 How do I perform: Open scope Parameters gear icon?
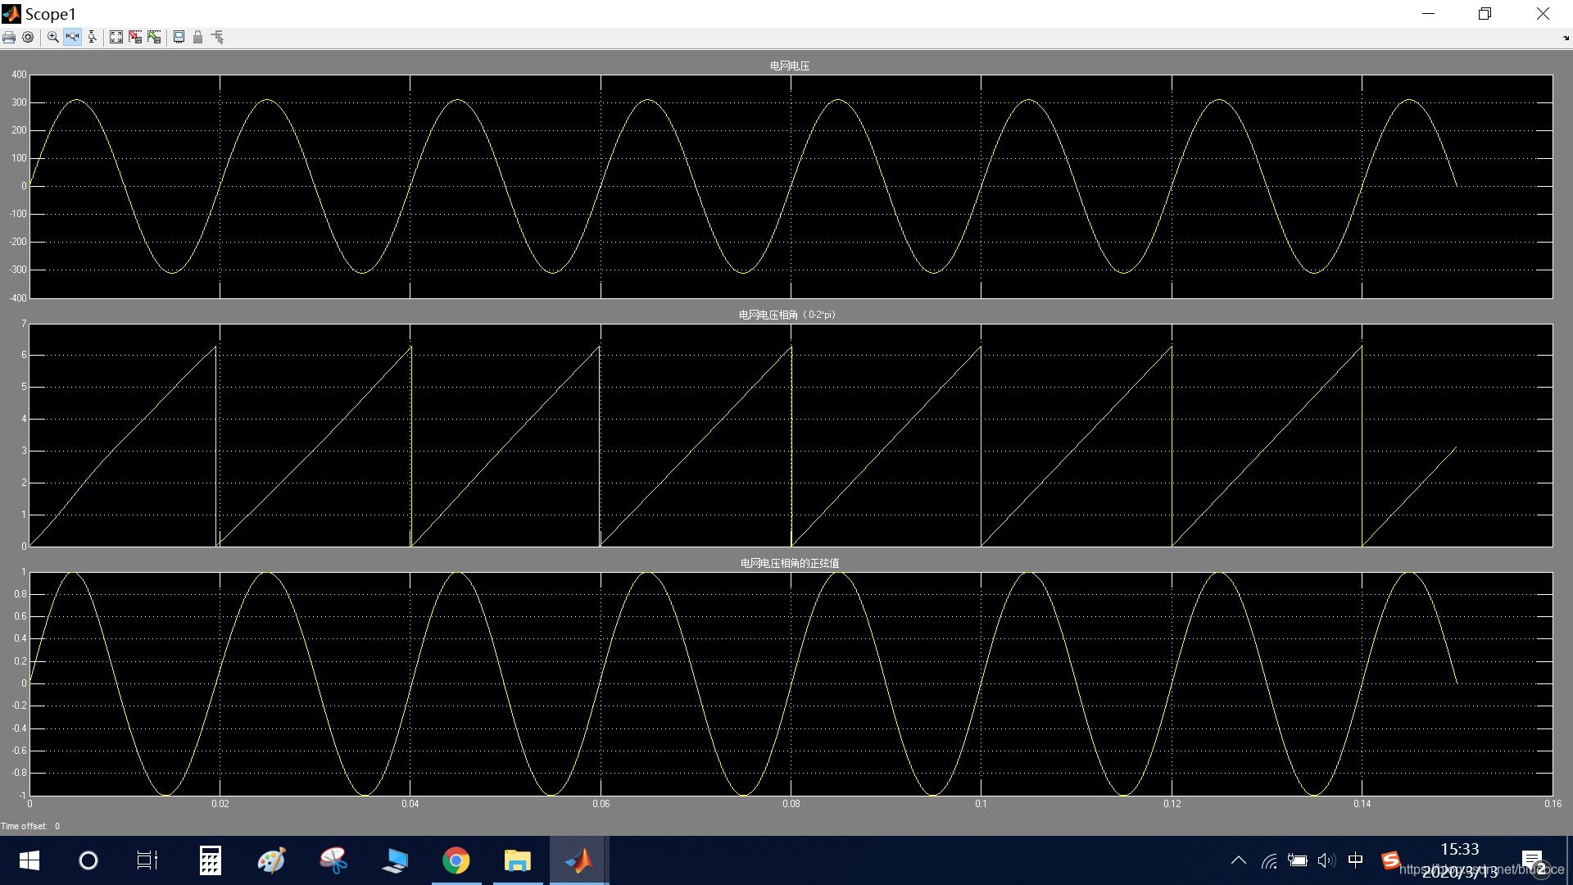pos(28,38)
